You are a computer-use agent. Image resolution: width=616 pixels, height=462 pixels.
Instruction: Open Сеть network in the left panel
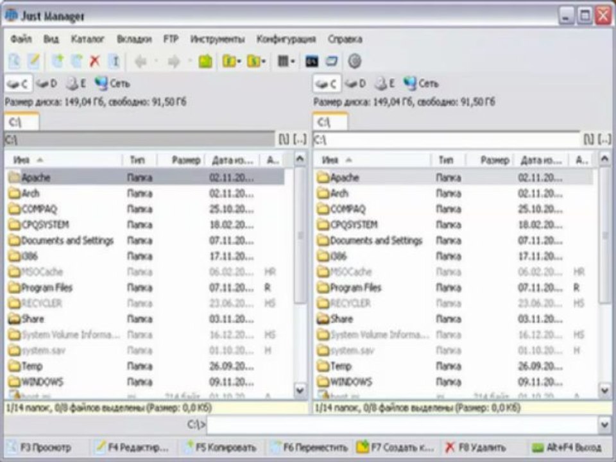[x=112, y=83]
